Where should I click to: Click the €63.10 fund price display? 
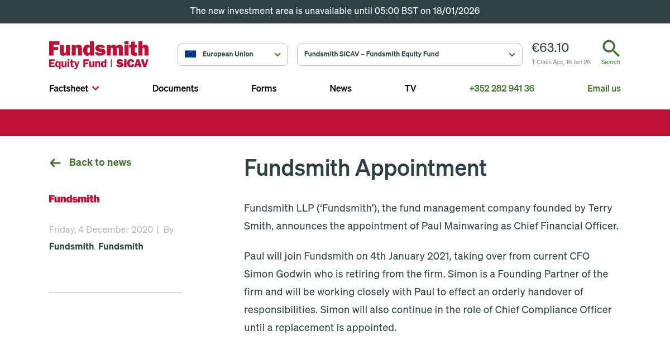[x=550, y=48]
